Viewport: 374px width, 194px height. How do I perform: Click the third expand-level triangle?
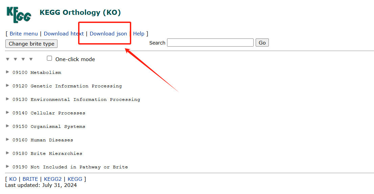tap(23, 59)
